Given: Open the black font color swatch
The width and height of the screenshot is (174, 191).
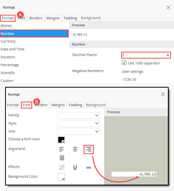Looking at the screenshot, I should [x=61, y=140].
